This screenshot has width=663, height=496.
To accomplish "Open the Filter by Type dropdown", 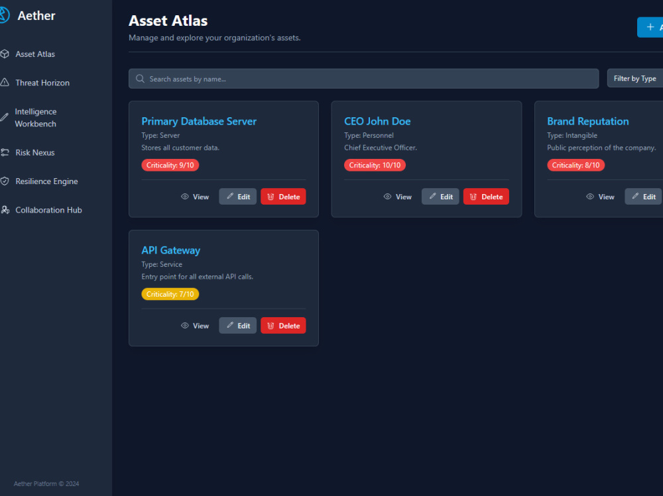I will (635, 78).
